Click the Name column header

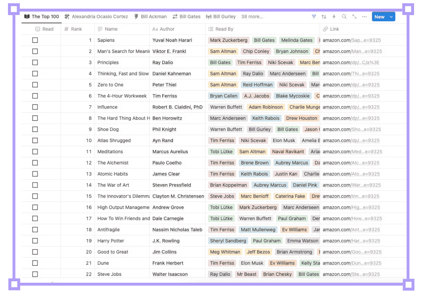pos(122,29)
